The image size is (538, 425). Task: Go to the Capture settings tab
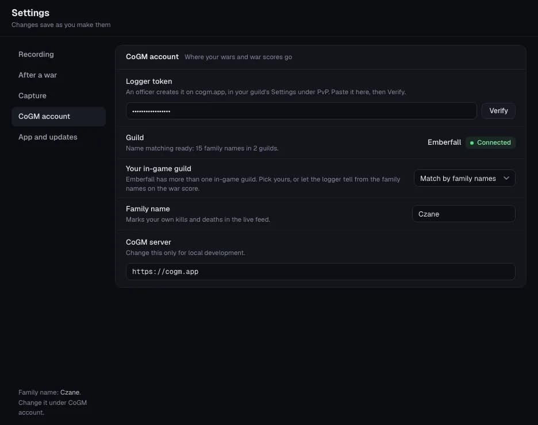pos(58,95)
